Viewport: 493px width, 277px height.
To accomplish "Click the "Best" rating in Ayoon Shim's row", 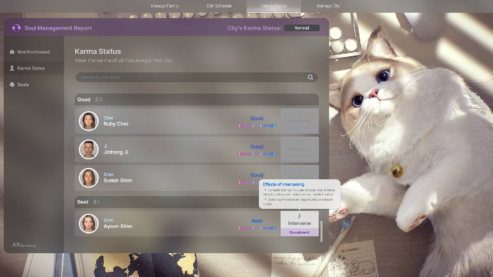I will tap(257, 221).
